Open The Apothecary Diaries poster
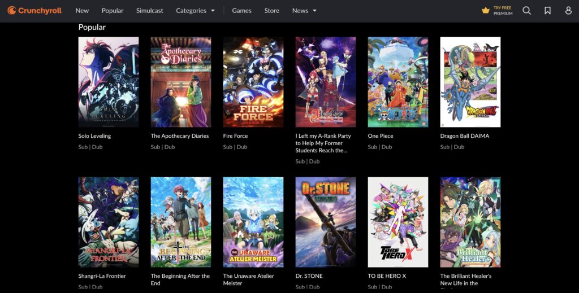This screenshot has height=293, width=579. tap(181, 82)
